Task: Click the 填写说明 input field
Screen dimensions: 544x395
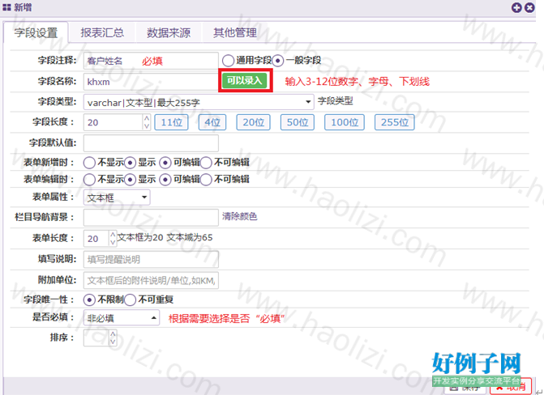Action: tap(151, 260)
